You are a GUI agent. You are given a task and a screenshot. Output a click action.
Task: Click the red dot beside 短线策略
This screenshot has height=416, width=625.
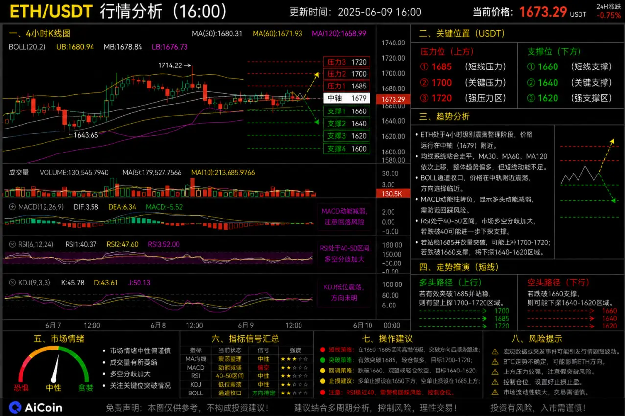coord(322,350)
